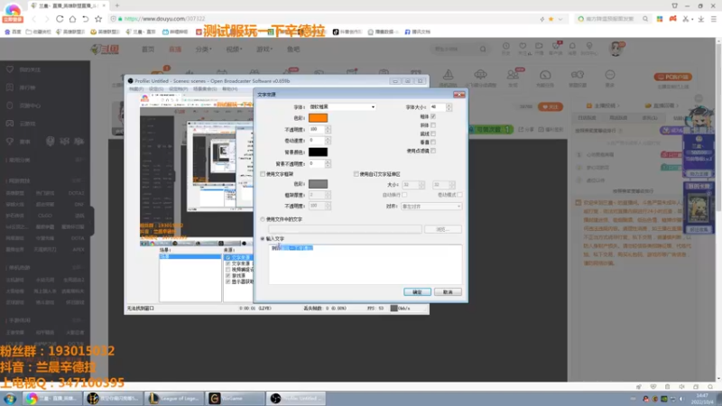The height and width of the screenshot is (406, 722).
Task: Enable the 底线 underline checkbox
Action: coord(433,134)
